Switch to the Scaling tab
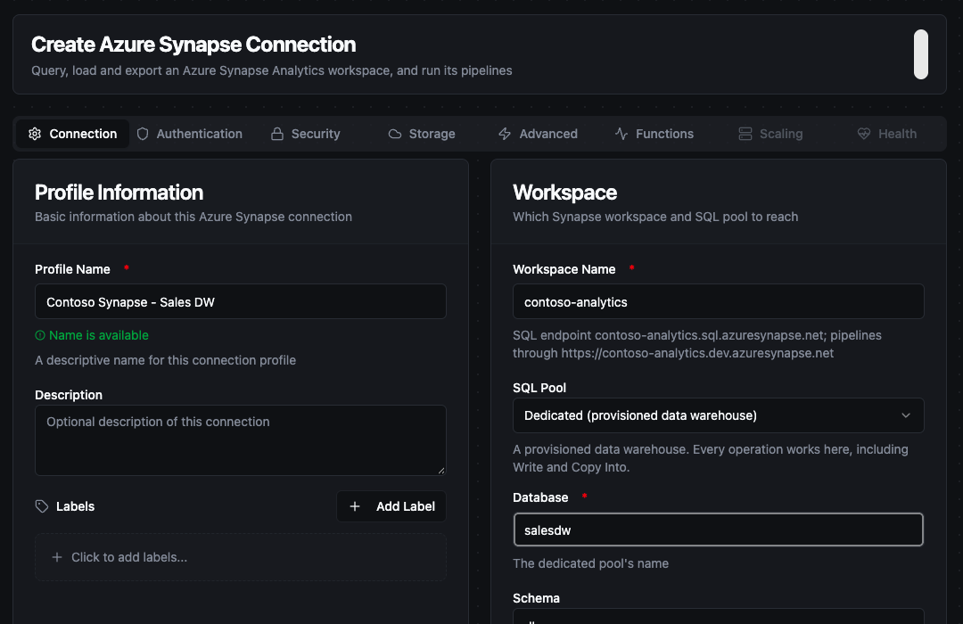The width and height of the screenshot is (963, 624). tap(770, 134)
